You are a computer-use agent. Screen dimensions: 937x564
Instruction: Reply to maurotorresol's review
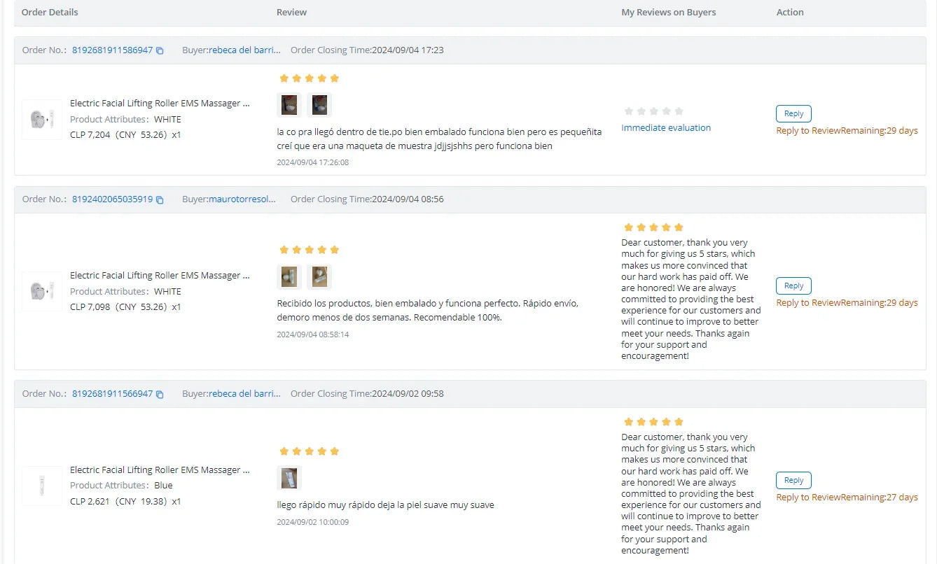(x=793, y=285)
